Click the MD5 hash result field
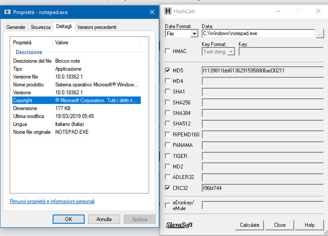Viewport: 328px width, 236px height. pyautogui.click(x=263, y=71)
